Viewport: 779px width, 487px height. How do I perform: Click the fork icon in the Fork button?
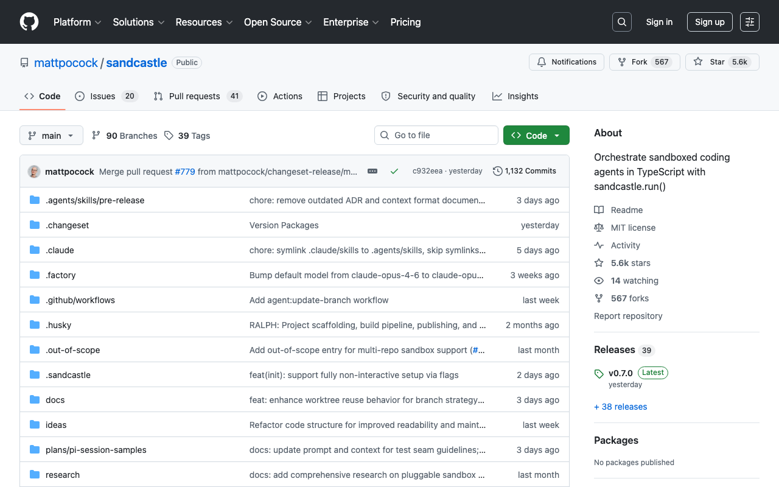coord(622,62)
